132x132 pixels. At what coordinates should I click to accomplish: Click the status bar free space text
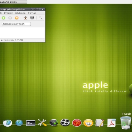(12, 40)
